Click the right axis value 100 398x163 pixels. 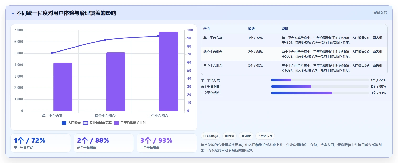[190, 30]
